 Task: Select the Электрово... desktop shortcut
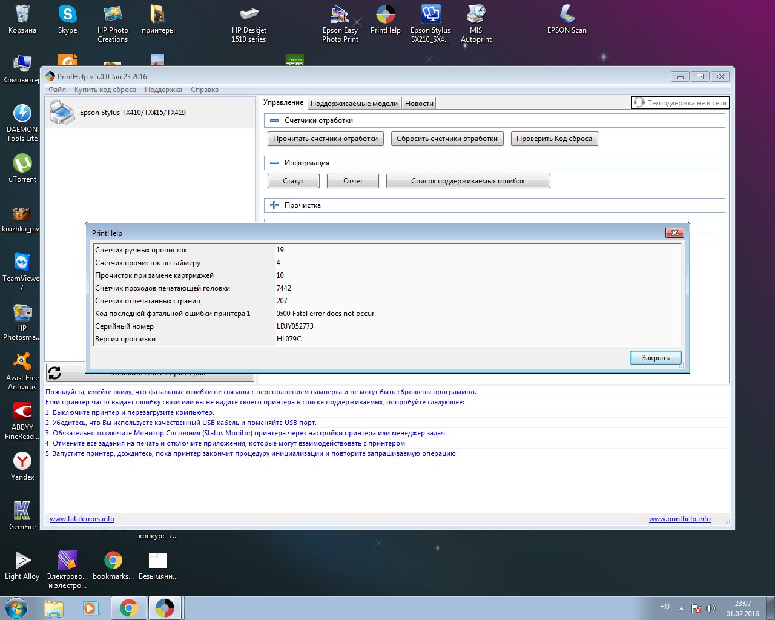click(x=67, y=569)
